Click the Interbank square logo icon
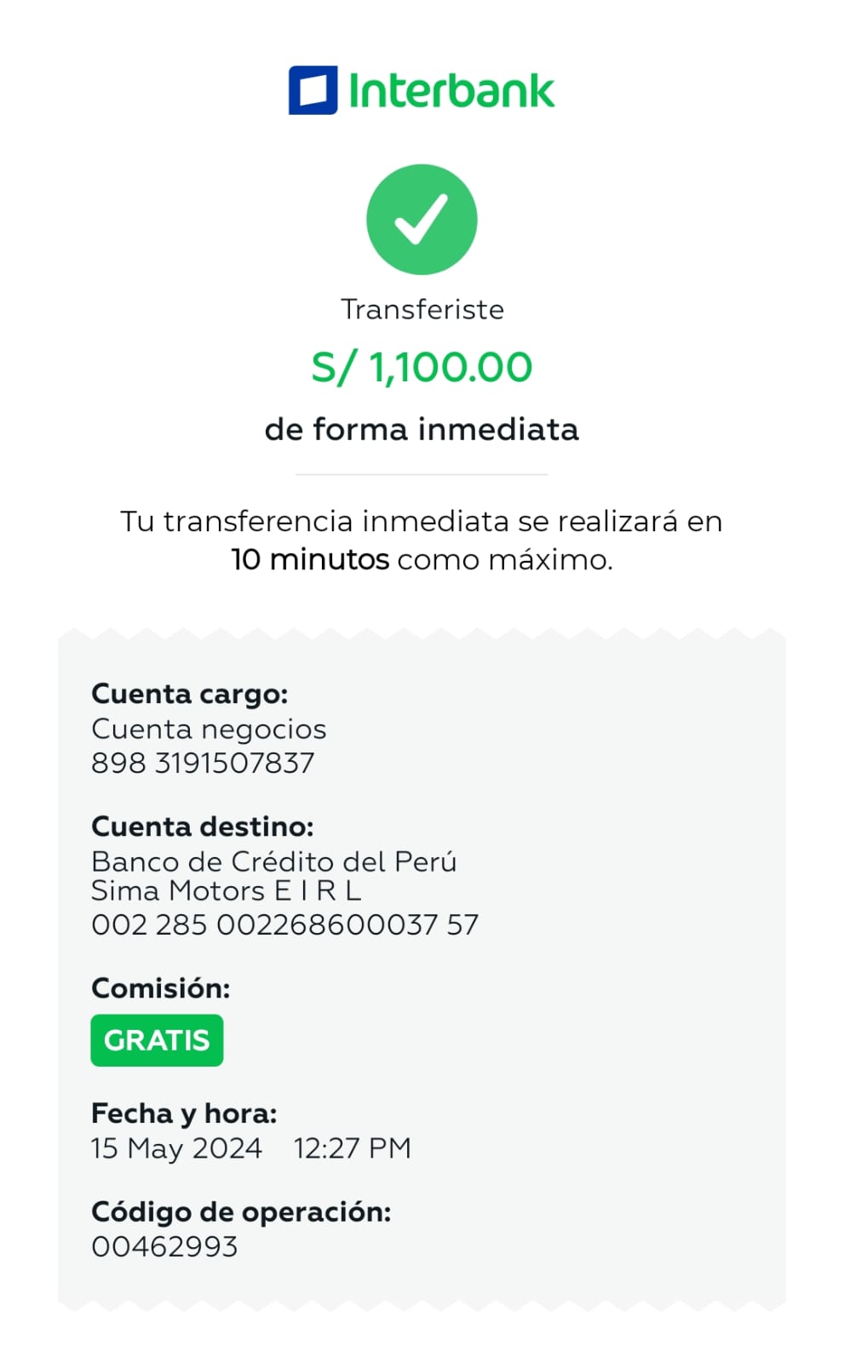844x1362 pixels. (x=313, y=90)
